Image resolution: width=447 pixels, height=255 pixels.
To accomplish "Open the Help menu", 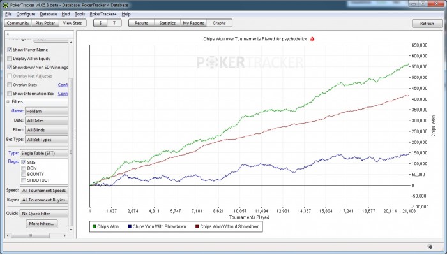I will pyautogui.click(x=126, y=14).
